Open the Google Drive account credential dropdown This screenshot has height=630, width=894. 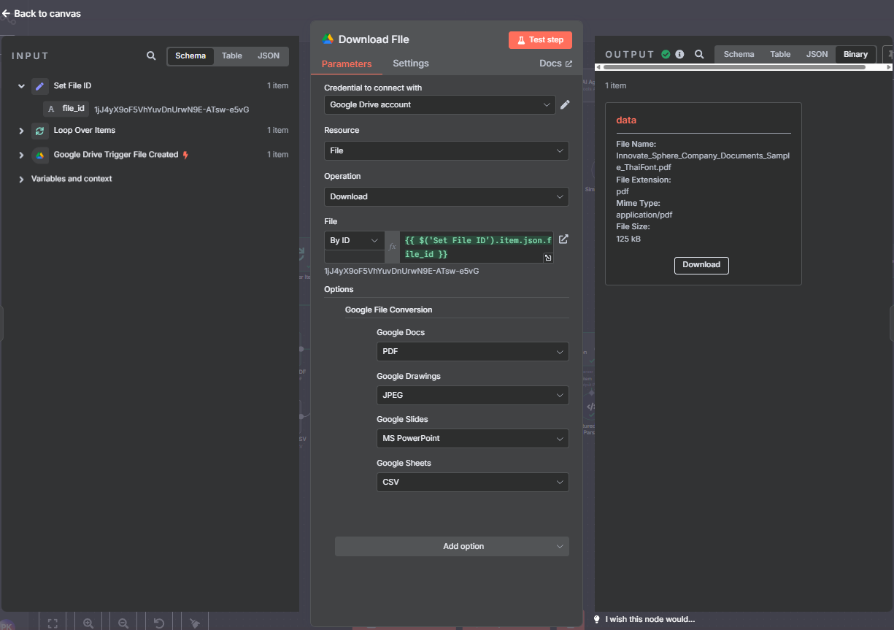point(440,105)
